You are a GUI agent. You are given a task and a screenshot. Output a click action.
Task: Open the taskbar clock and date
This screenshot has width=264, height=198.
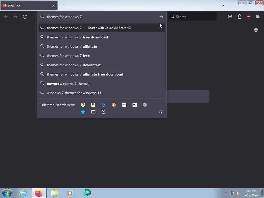[x=251, y=193]
